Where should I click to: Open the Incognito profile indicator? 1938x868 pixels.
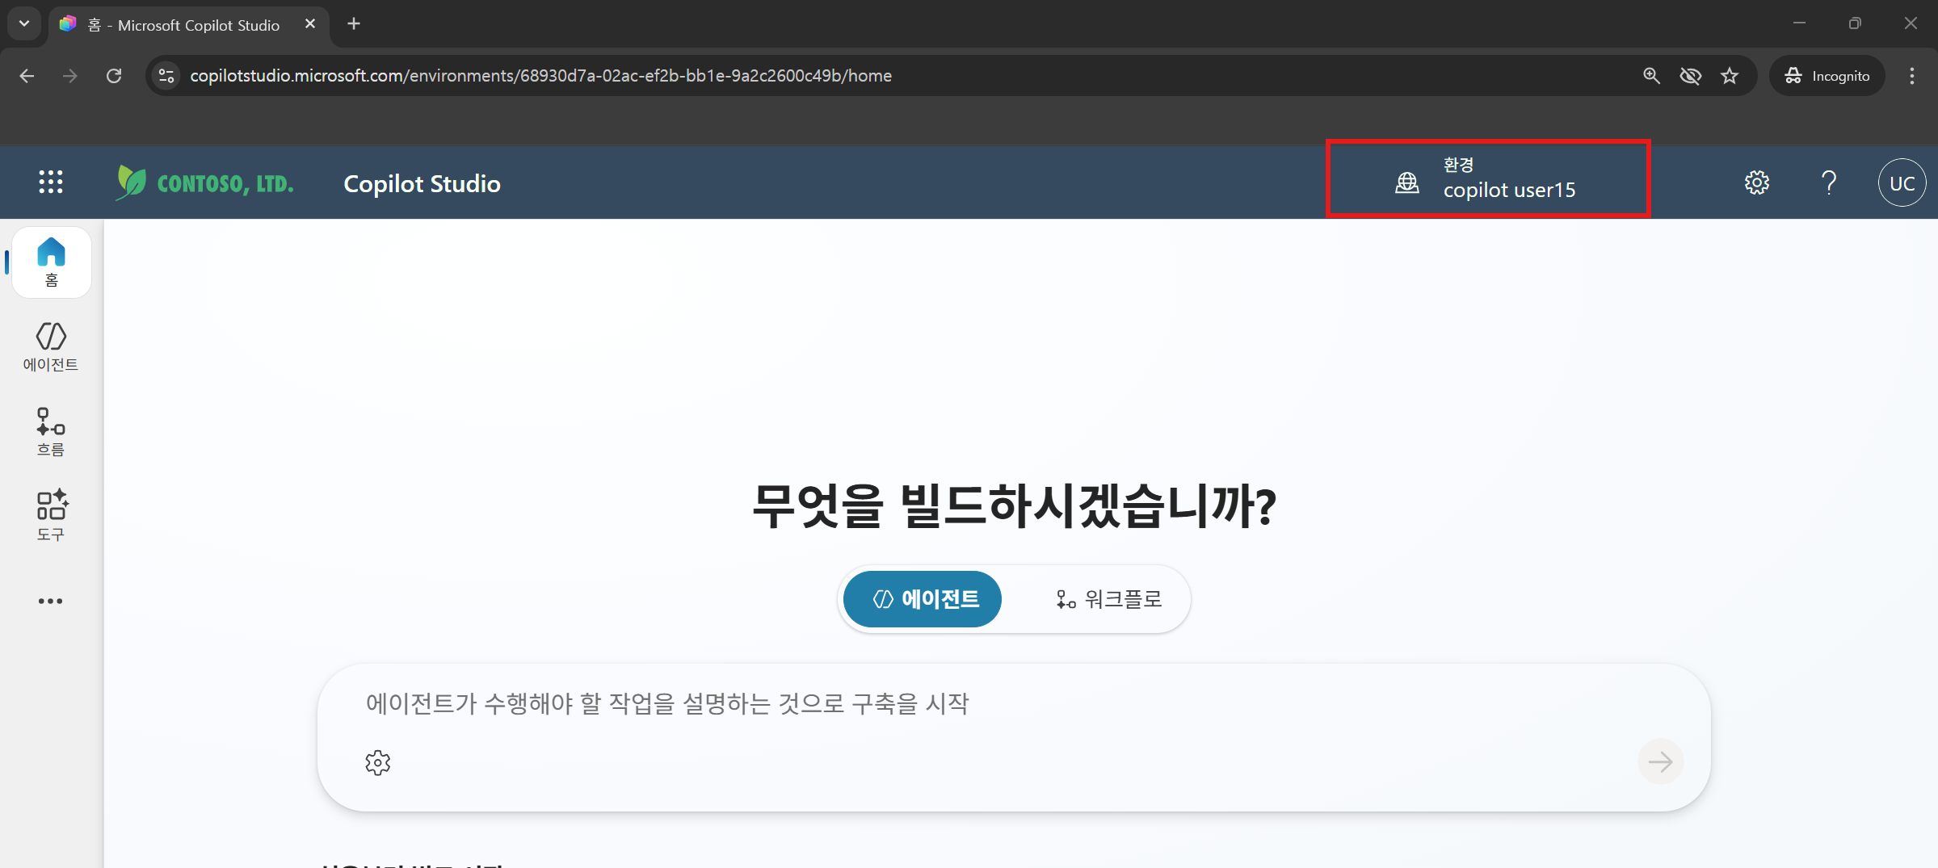(x=1827, y=76)
